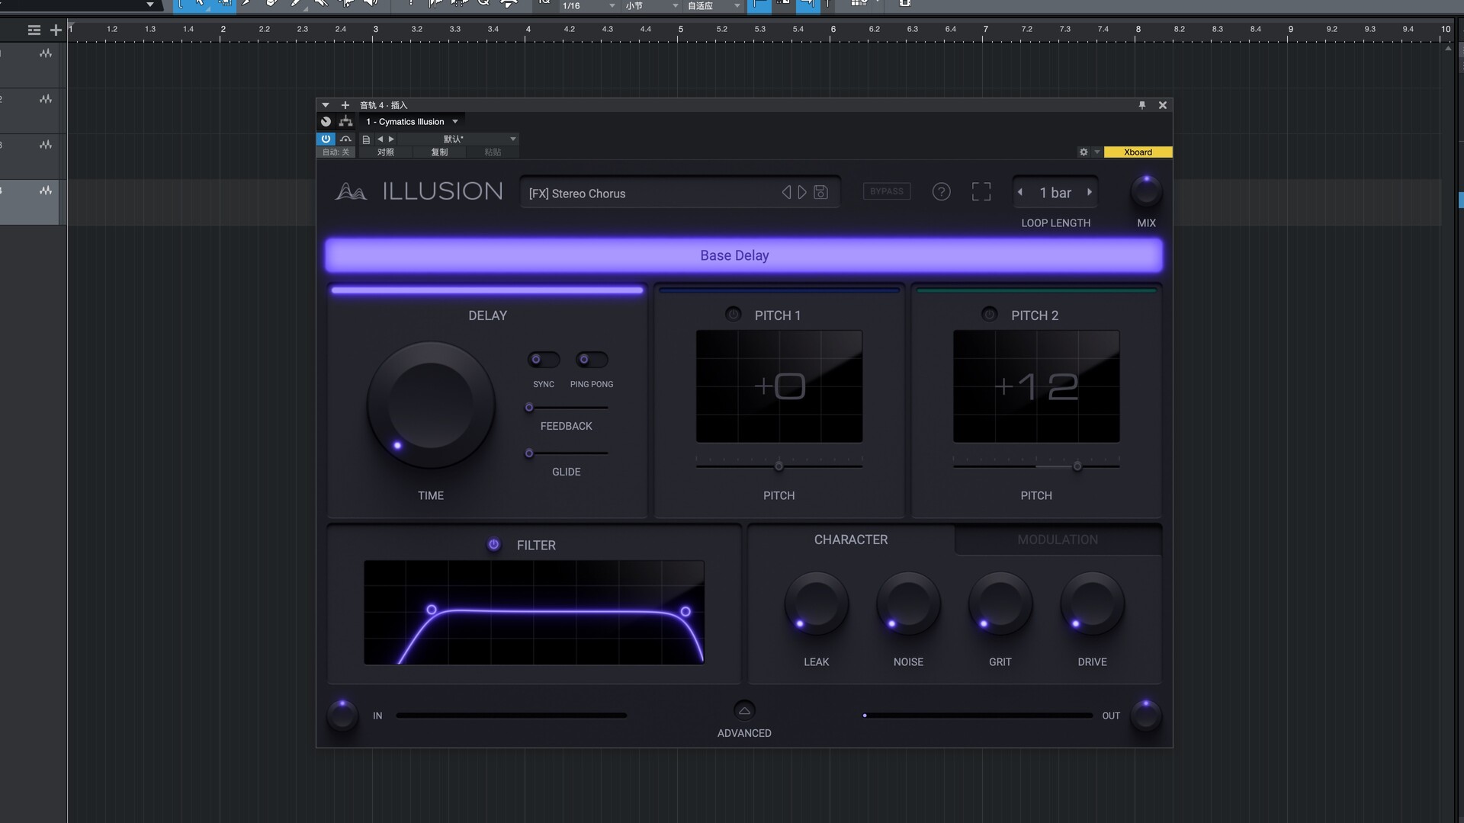Add a track with the plus icon by the ruler
The height and width of the screenshot is (823, 1464).
(56, 30)
